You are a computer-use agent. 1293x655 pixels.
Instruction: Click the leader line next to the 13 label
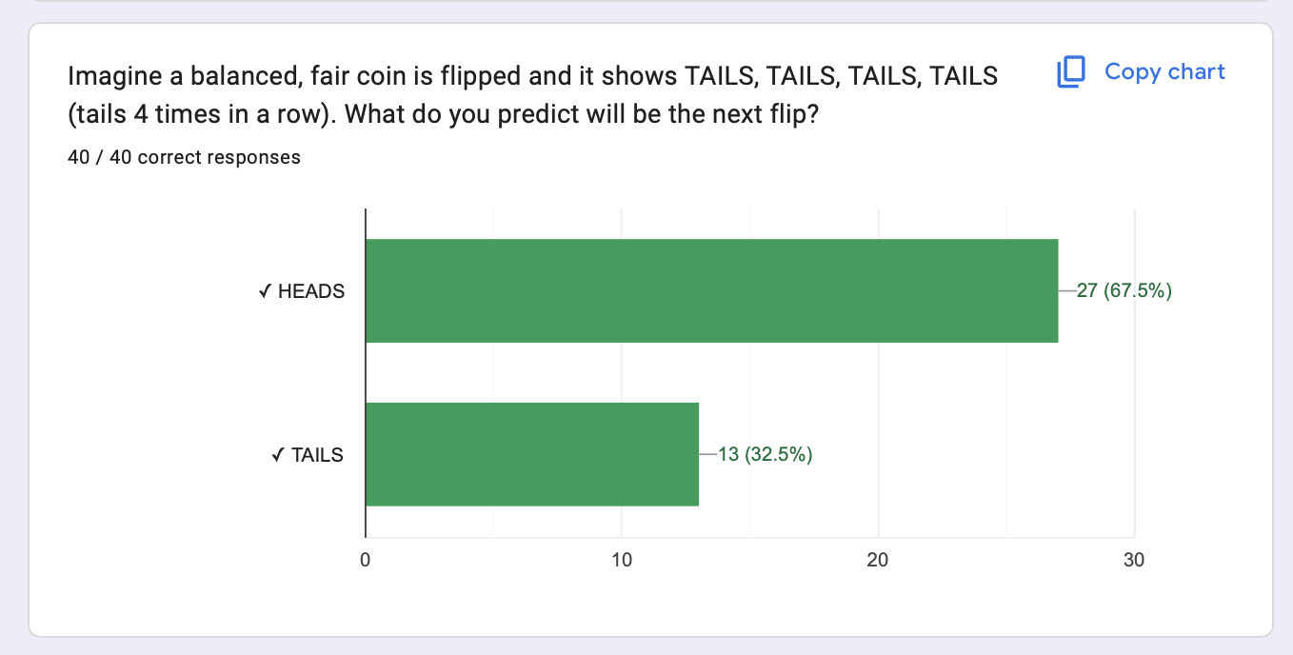(707, 455)
